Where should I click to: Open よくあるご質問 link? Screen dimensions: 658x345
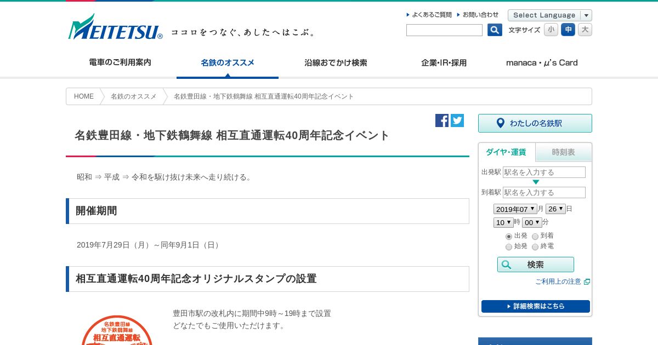(429, 15)
